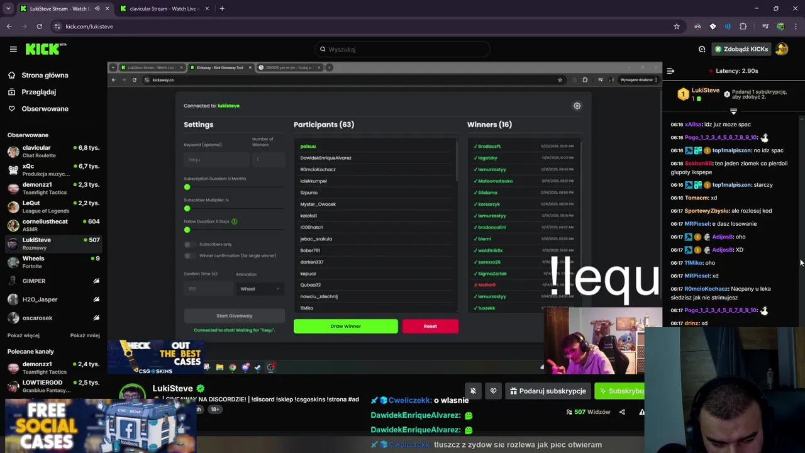Click the speaker icon on LukiSteve tab
This screenshot has height=453, width=805.
pyautogui.click(x=97, y=9)
